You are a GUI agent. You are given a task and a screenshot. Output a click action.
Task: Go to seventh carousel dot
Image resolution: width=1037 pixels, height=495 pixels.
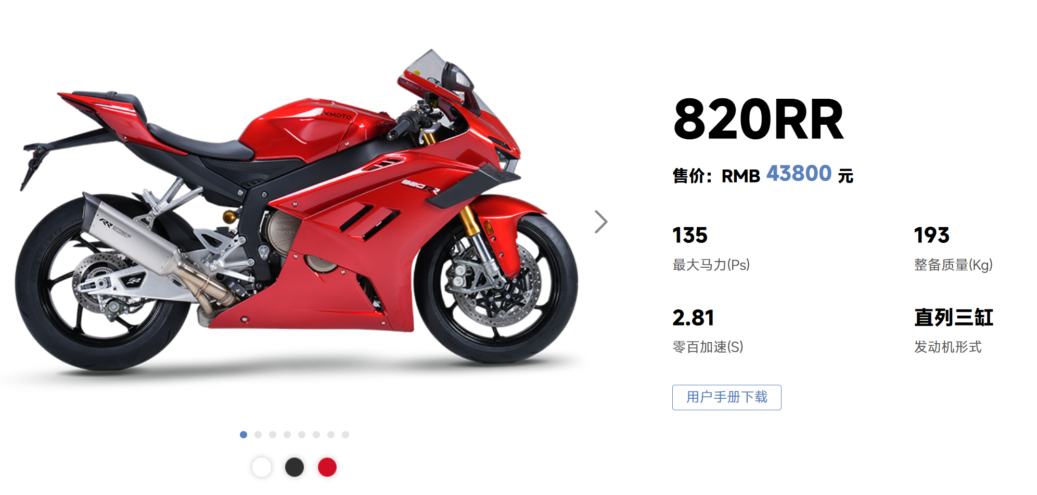tap(331, 435)
